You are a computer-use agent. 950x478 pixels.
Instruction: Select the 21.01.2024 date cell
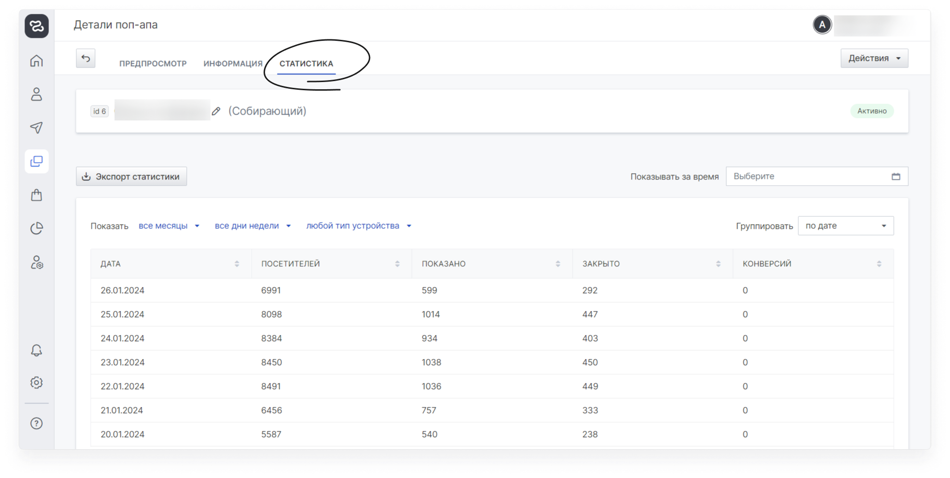(121, 410)
